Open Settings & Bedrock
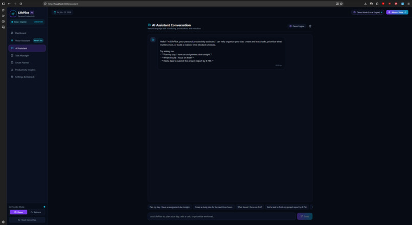 pos(27,77)
